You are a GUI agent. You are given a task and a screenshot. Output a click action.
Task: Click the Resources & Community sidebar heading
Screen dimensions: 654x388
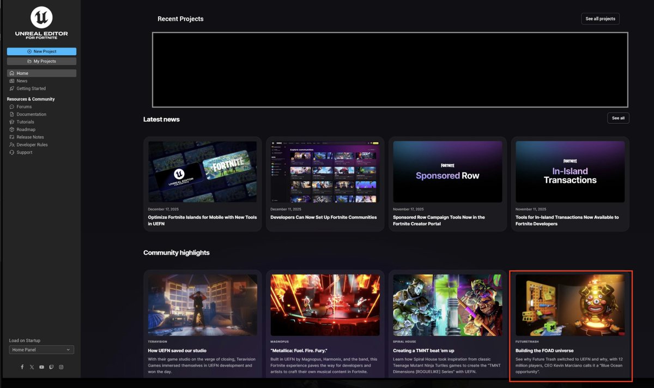click(x=31, y=99)
